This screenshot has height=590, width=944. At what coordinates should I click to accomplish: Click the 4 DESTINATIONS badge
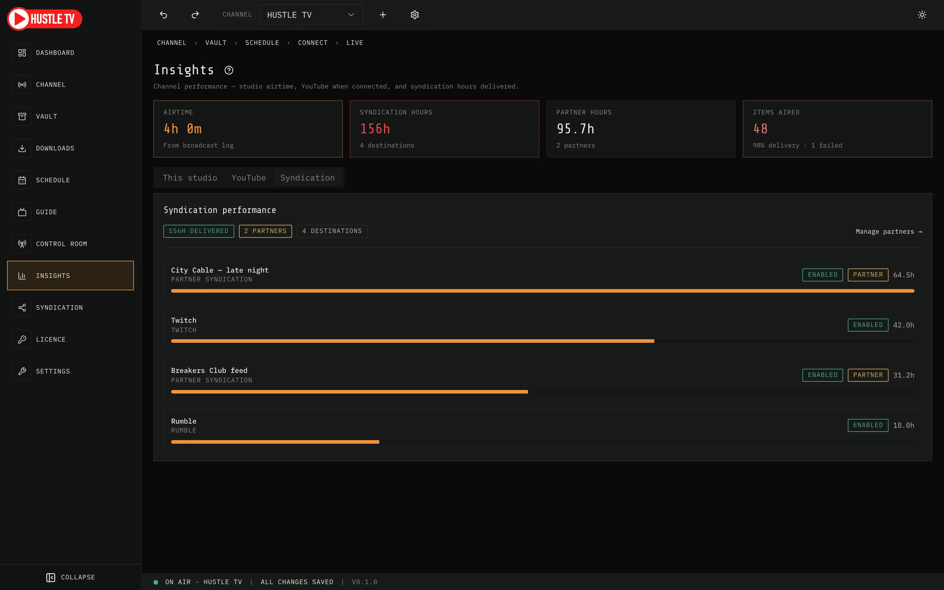pos(332,231)
